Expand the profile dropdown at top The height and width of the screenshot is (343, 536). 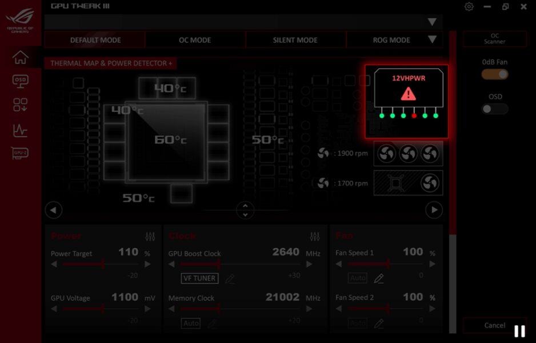432,22
